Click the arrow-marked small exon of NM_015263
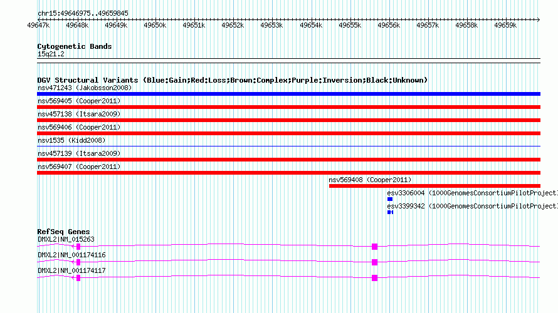This screenshot has width=558, height=313. [78, 247]
